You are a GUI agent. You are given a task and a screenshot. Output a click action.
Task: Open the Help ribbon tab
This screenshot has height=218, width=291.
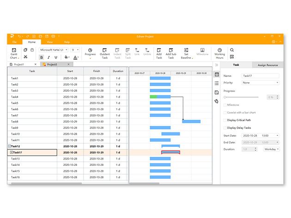pos(67,42)
